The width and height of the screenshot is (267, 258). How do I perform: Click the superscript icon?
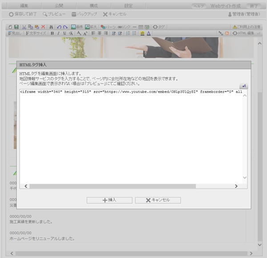point(85,33)
